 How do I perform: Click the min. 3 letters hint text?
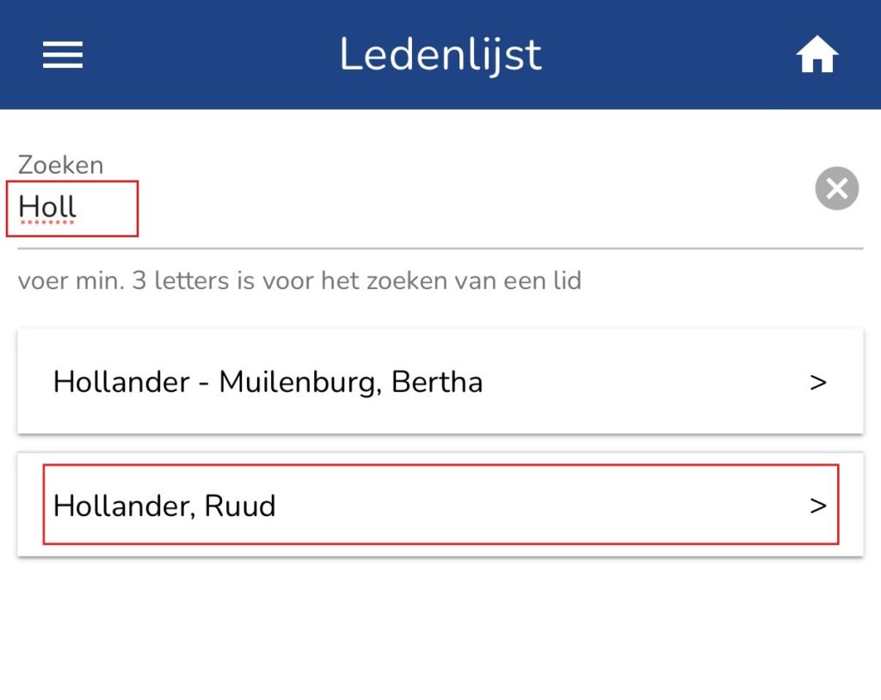[x=299, y=280]
